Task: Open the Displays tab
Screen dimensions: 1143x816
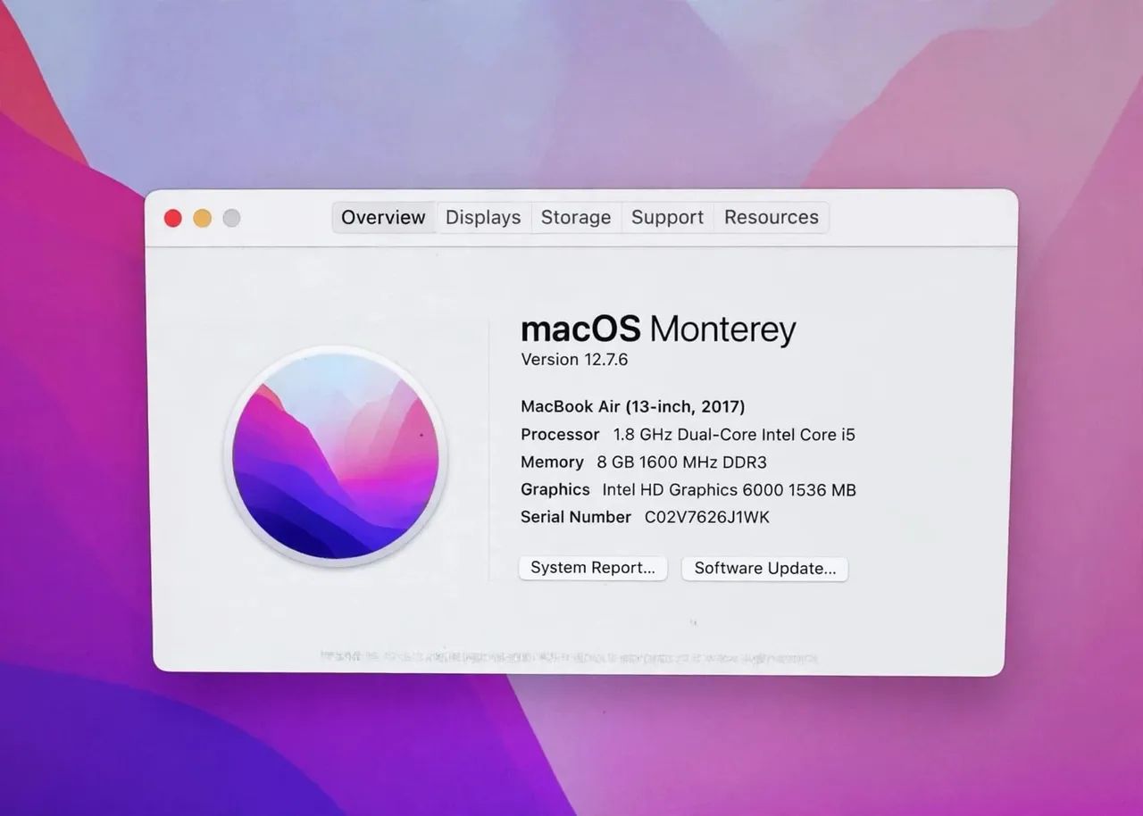Action: 483,218
